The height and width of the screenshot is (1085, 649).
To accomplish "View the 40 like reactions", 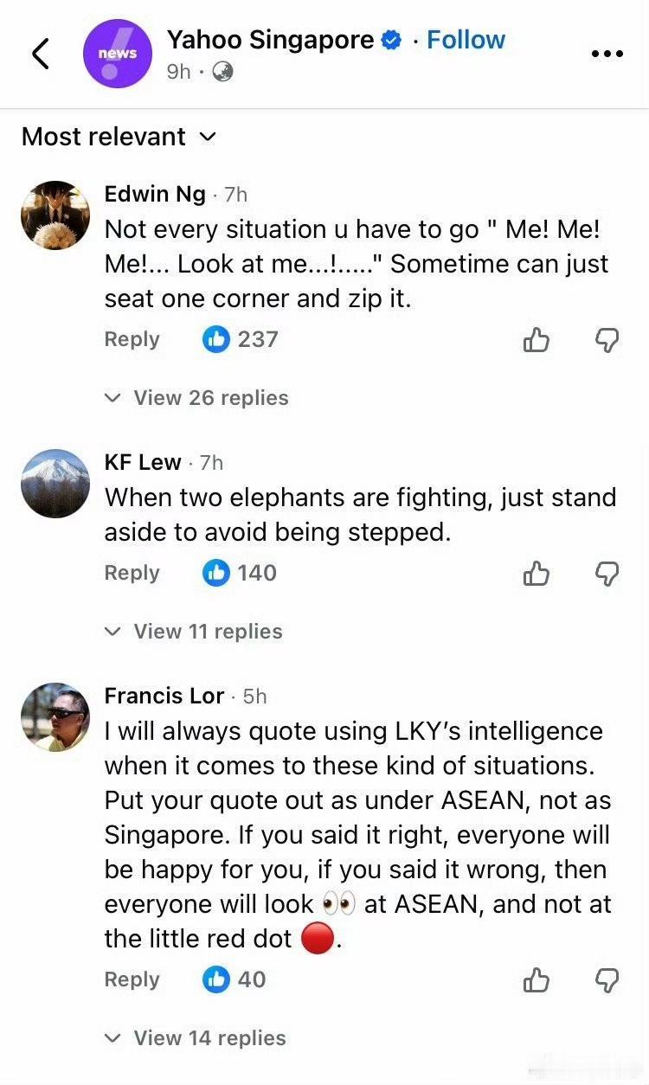I will click(x=235, y=979).
